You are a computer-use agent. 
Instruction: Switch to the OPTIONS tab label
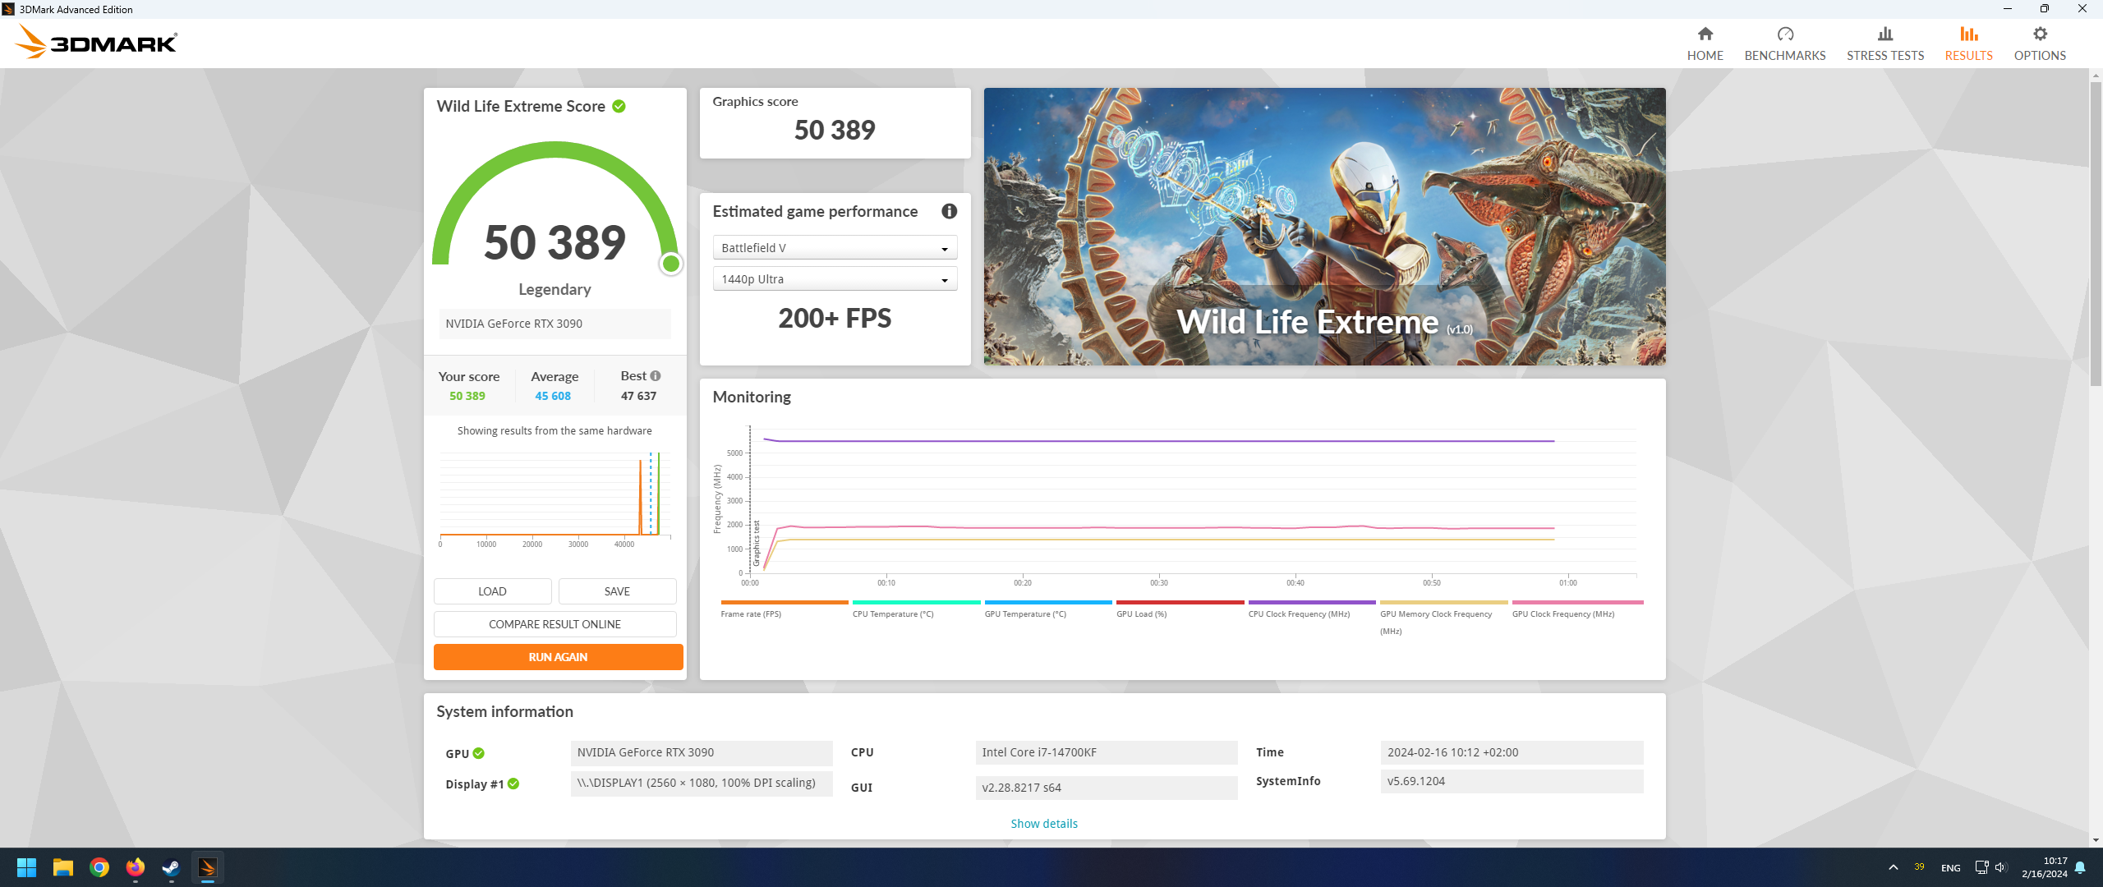pos(2040,56)
